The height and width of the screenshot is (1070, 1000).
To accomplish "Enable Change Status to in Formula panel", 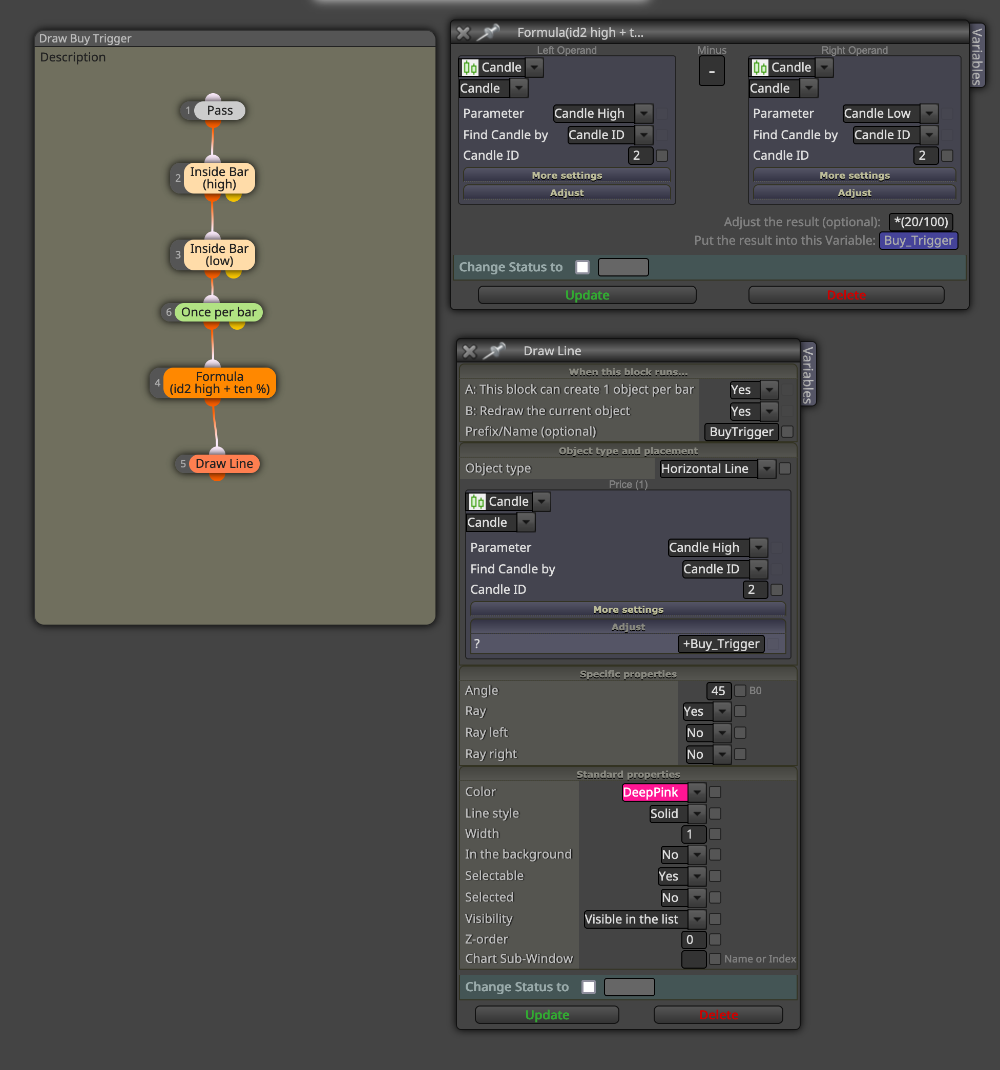I will 582,267.
